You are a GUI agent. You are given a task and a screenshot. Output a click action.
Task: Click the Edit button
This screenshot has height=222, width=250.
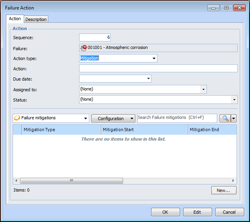click(x=197, y=212)
